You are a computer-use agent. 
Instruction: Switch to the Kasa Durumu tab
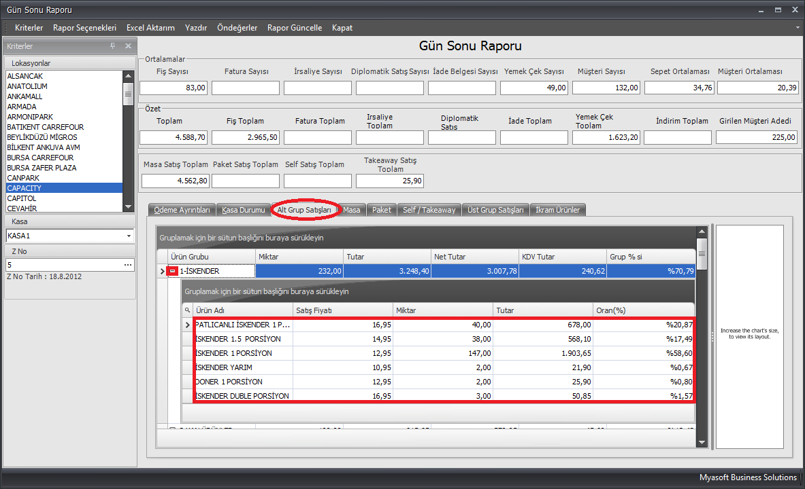(244, 210)
